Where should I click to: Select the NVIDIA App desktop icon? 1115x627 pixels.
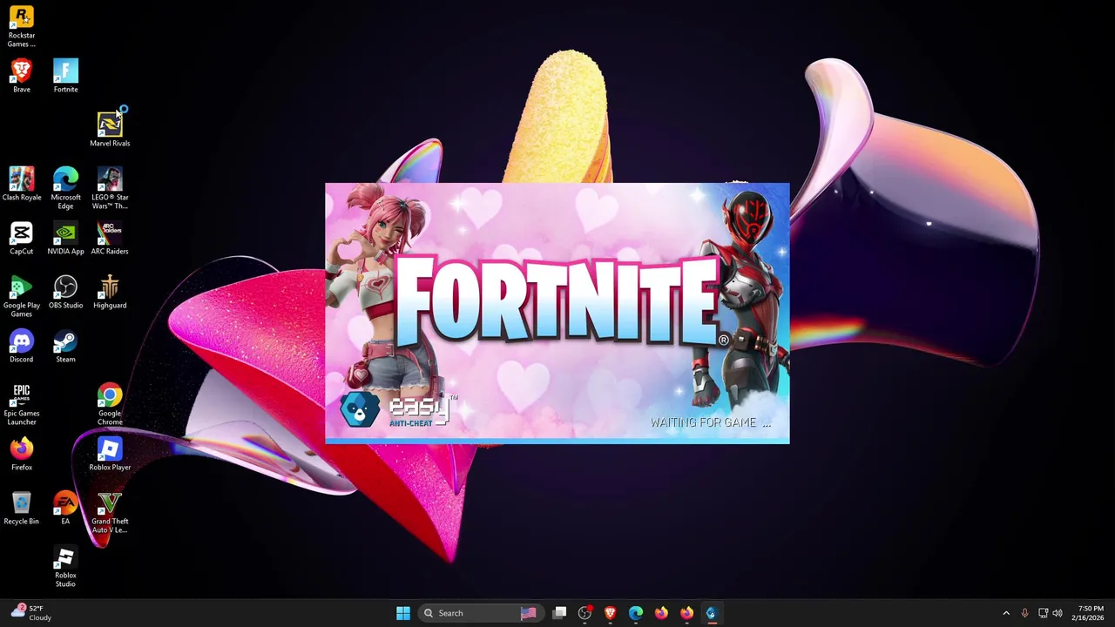(65, 238)
